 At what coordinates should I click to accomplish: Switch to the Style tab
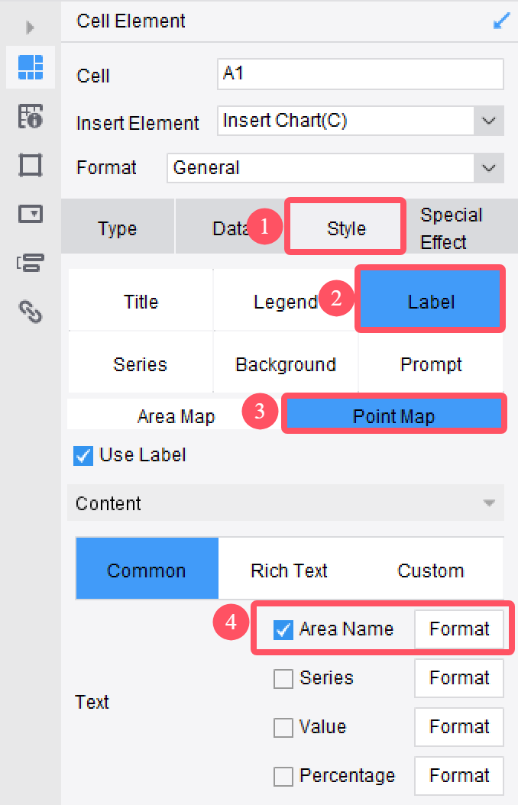pos(346,228)
